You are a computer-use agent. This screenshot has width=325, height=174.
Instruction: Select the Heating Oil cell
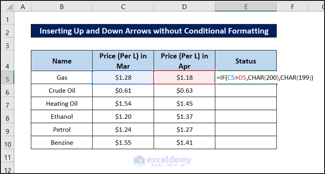click(62, 103)
